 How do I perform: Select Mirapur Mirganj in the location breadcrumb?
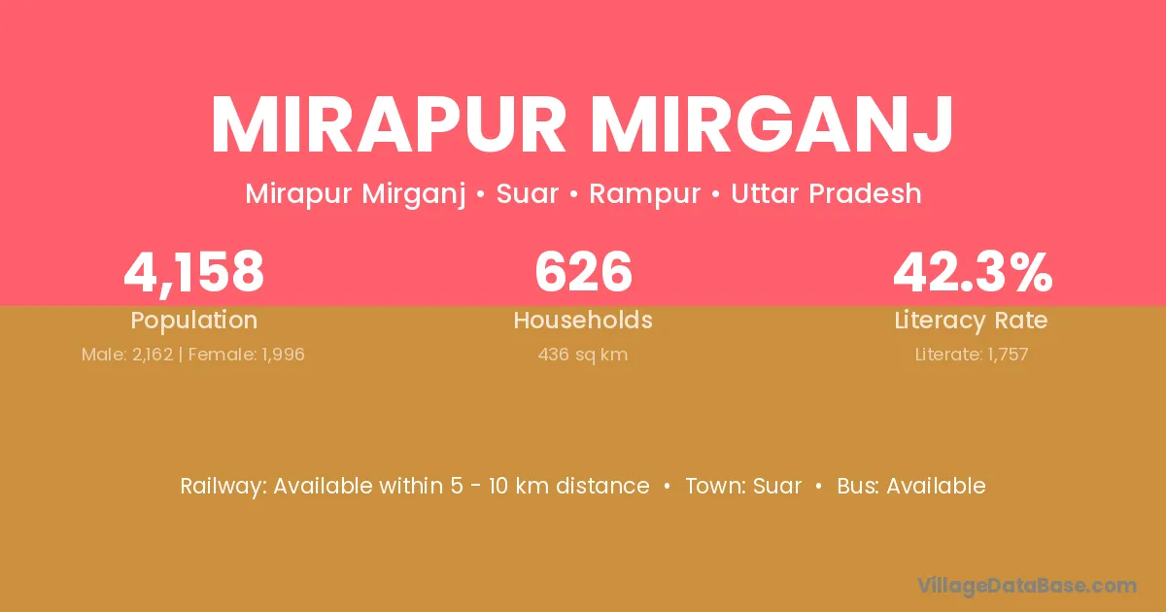pyautogui.click(x=355, y=193)
